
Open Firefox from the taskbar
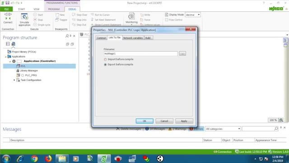[48, 159]
